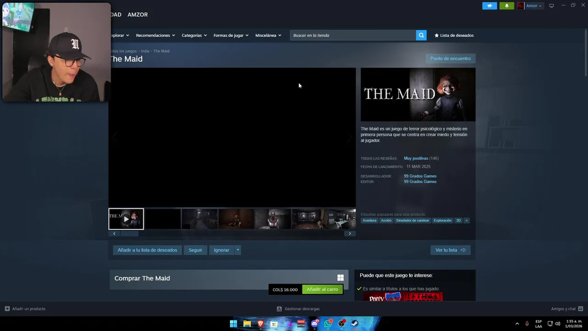Type in the Buscar en la tienda field

click(x=353, y=35)
